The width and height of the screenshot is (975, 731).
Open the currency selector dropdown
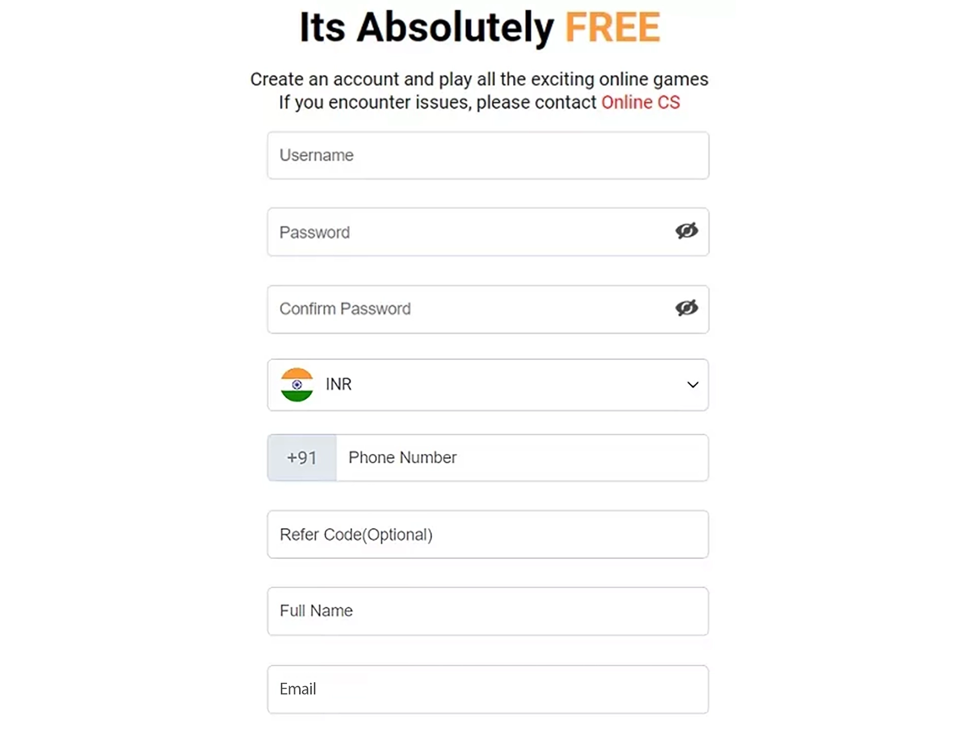coord(489,384)
